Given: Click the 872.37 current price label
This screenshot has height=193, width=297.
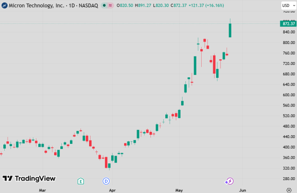Looking at the screenshot, I should [x=288, y=24].
